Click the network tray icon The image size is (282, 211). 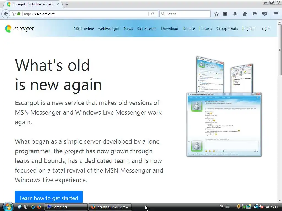point(256,207)
